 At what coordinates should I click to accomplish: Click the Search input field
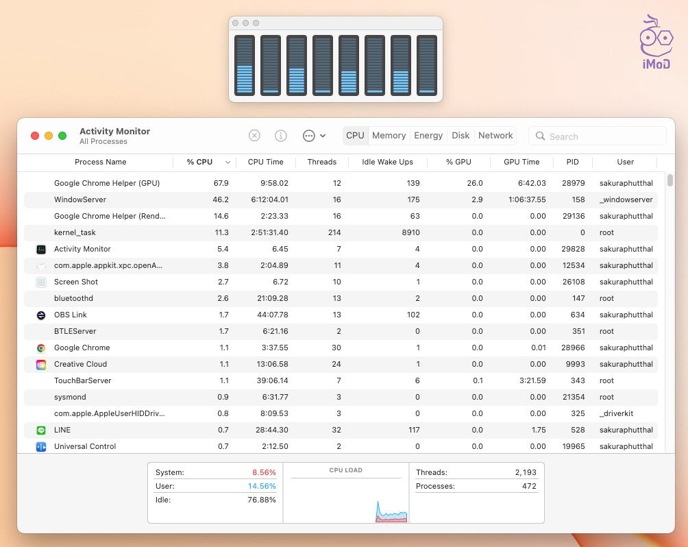604,136
